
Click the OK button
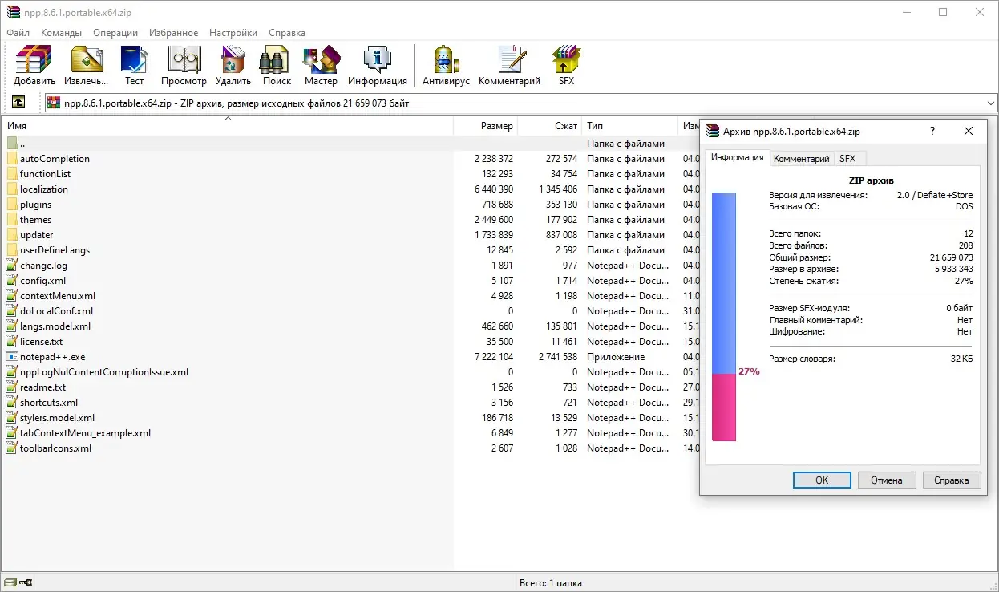point(822,480)
